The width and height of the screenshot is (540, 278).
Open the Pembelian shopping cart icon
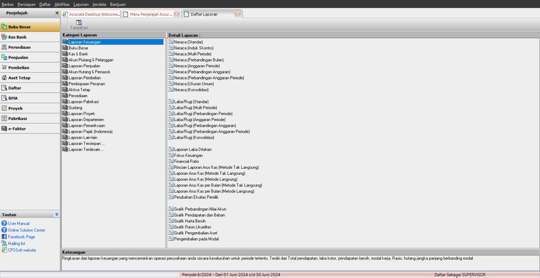pos(4,67)
